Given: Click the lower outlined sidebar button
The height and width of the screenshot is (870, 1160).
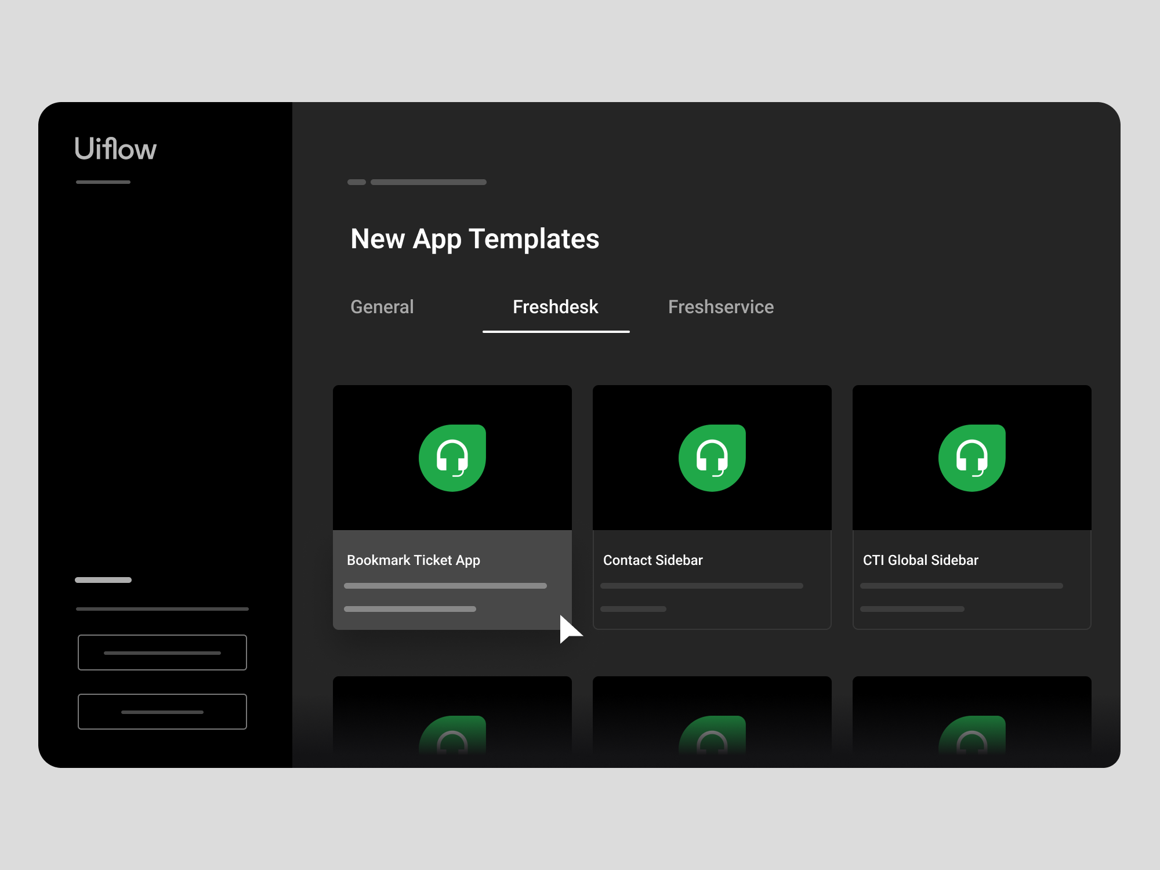Looking at the screenshot, I should [162, 712].
